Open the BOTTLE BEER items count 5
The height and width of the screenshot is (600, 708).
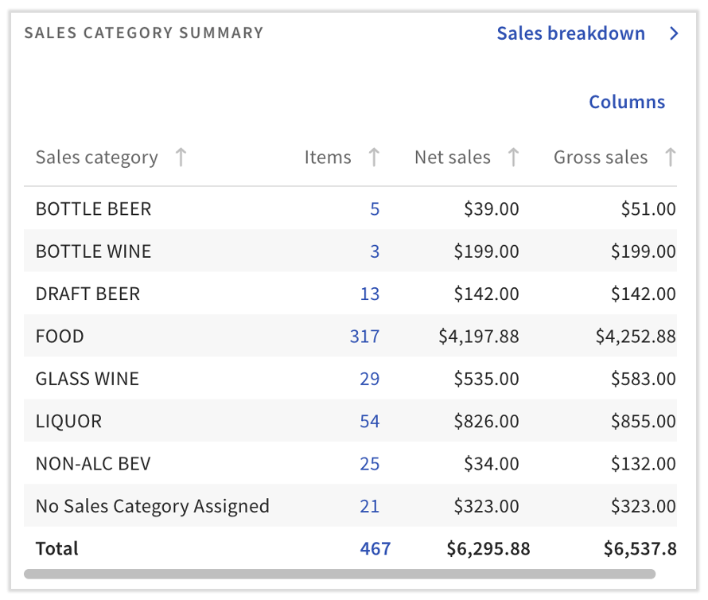pyautogui.click(x=375, y=209)
